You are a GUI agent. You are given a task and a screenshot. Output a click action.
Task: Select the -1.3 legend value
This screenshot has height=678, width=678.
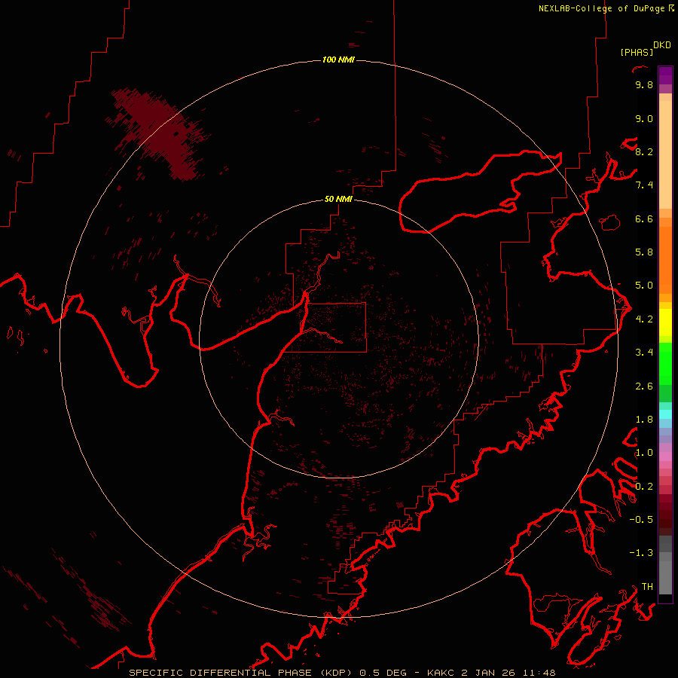(641, 553)
